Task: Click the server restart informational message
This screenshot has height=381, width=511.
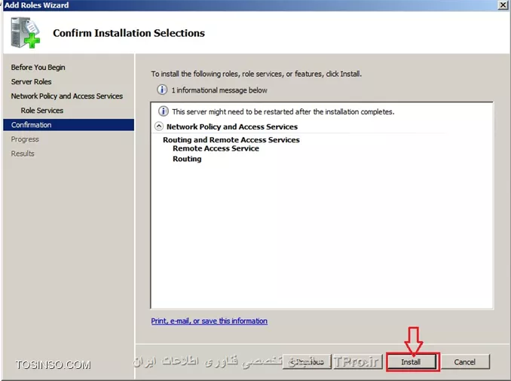Action: point(283,111)
